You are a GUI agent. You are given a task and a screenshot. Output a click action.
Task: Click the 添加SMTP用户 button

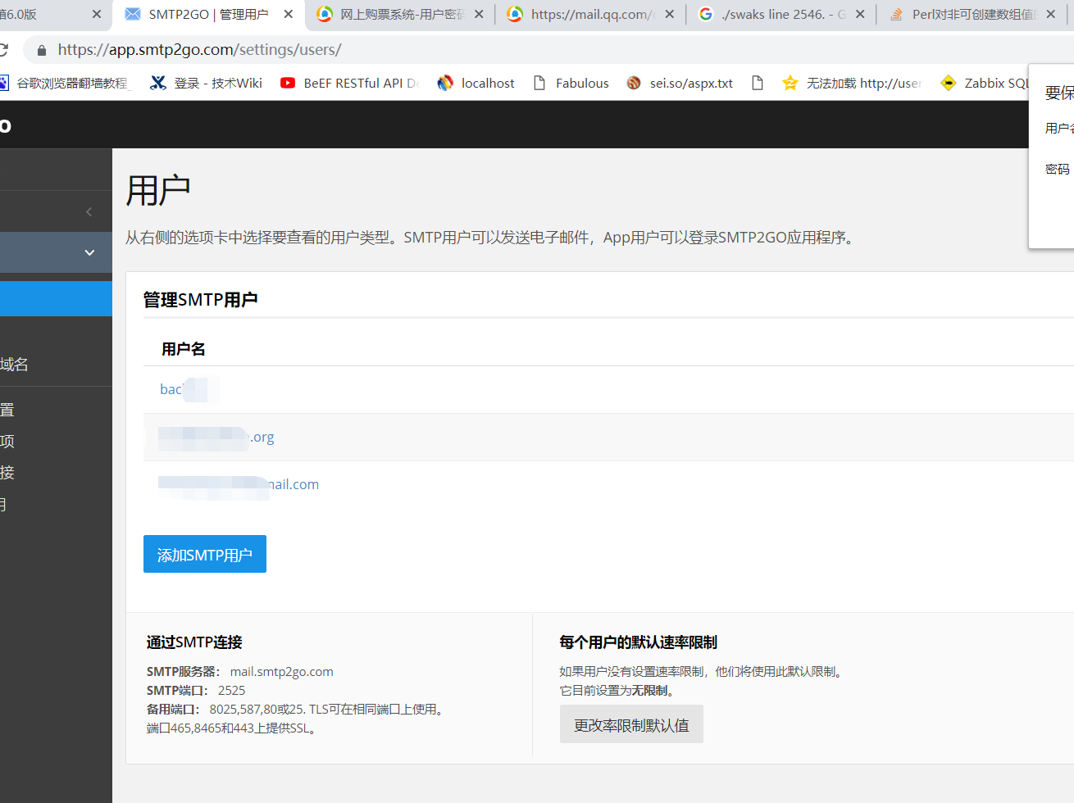[205, 554]
